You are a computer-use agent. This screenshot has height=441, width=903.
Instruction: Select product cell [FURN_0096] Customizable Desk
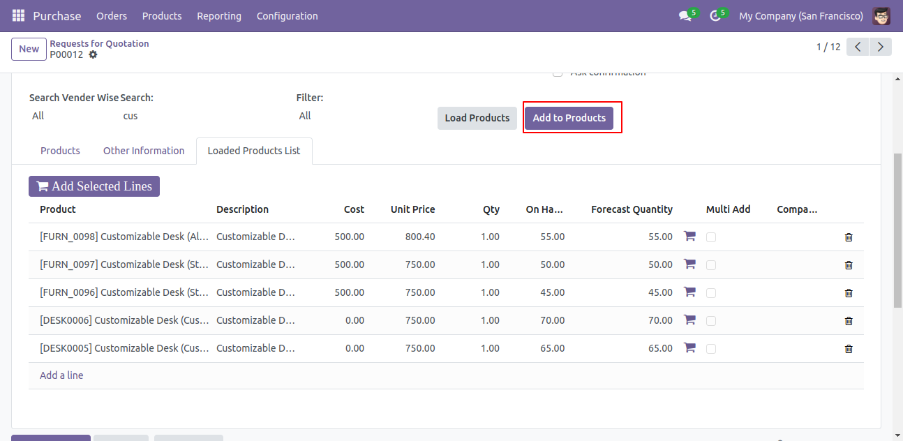124,292
